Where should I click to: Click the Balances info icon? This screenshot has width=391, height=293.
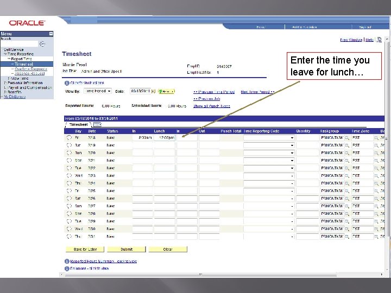tap(67, 269)
